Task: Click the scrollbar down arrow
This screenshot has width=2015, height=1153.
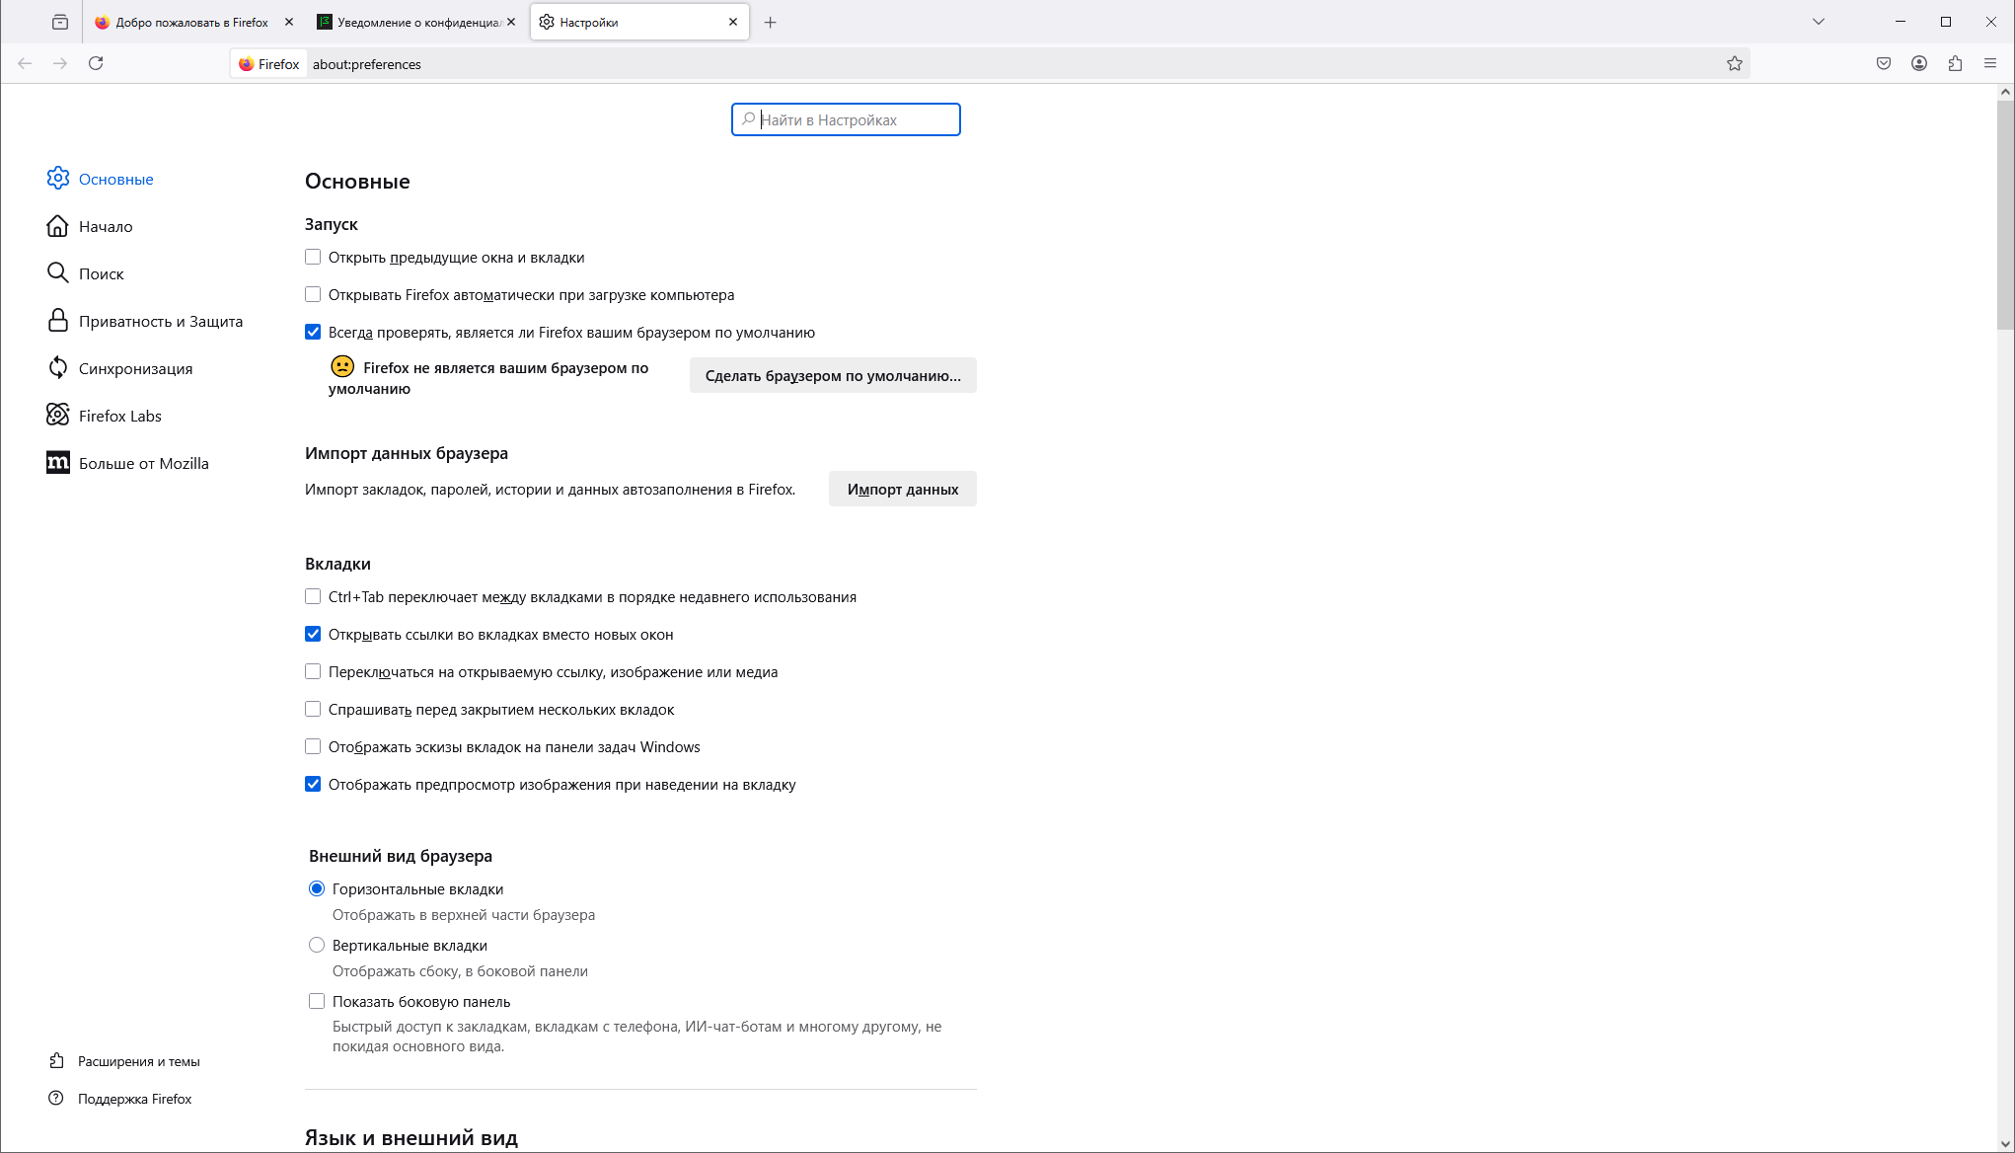Action: (2005, 1144)
